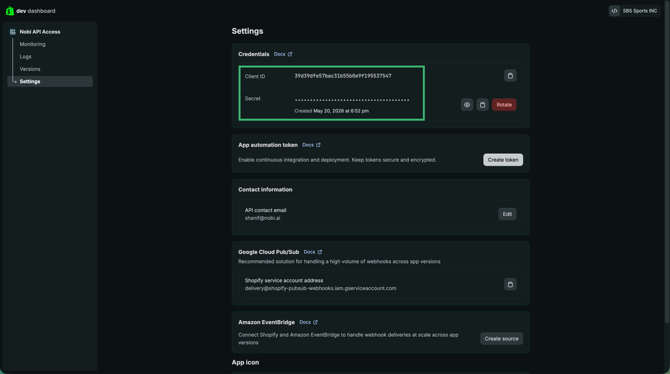The image size is (670, 374).
Task: Click the shanif@nobi.ai email text
Action: coord(262,218)
